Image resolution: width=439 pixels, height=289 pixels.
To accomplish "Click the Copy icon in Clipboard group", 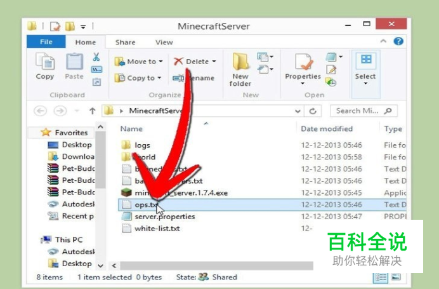I will [x=45, y=62].
